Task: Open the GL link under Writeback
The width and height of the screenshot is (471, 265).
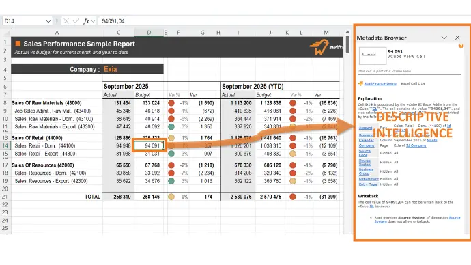Action: click(371, 206)
